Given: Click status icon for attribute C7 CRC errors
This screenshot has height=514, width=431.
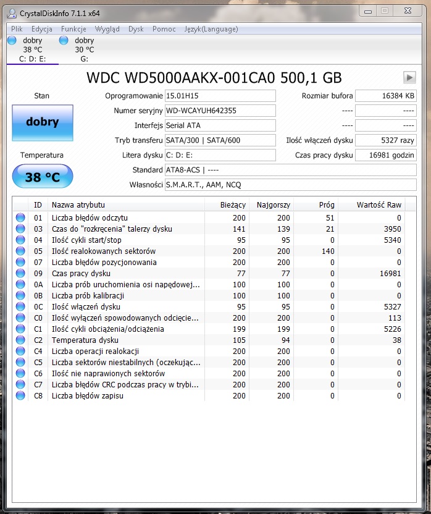Looking at the screenshot, I should pos(20,385).
